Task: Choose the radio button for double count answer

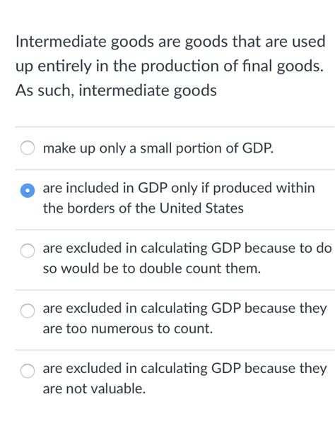Action: [x=28, y=251]
